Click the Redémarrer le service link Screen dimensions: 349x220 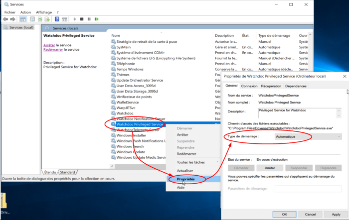pos(61,50)
